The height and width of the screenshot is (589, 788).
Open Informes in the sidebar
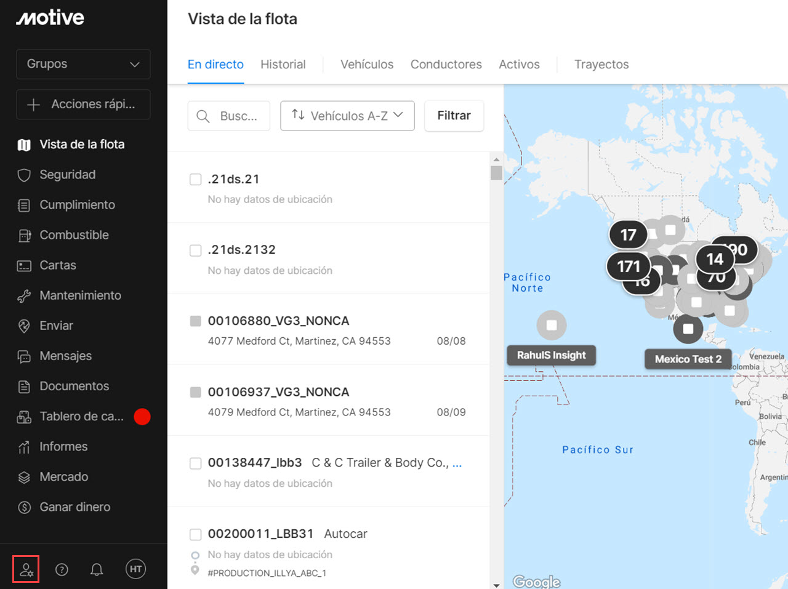(x=63, y=447)
